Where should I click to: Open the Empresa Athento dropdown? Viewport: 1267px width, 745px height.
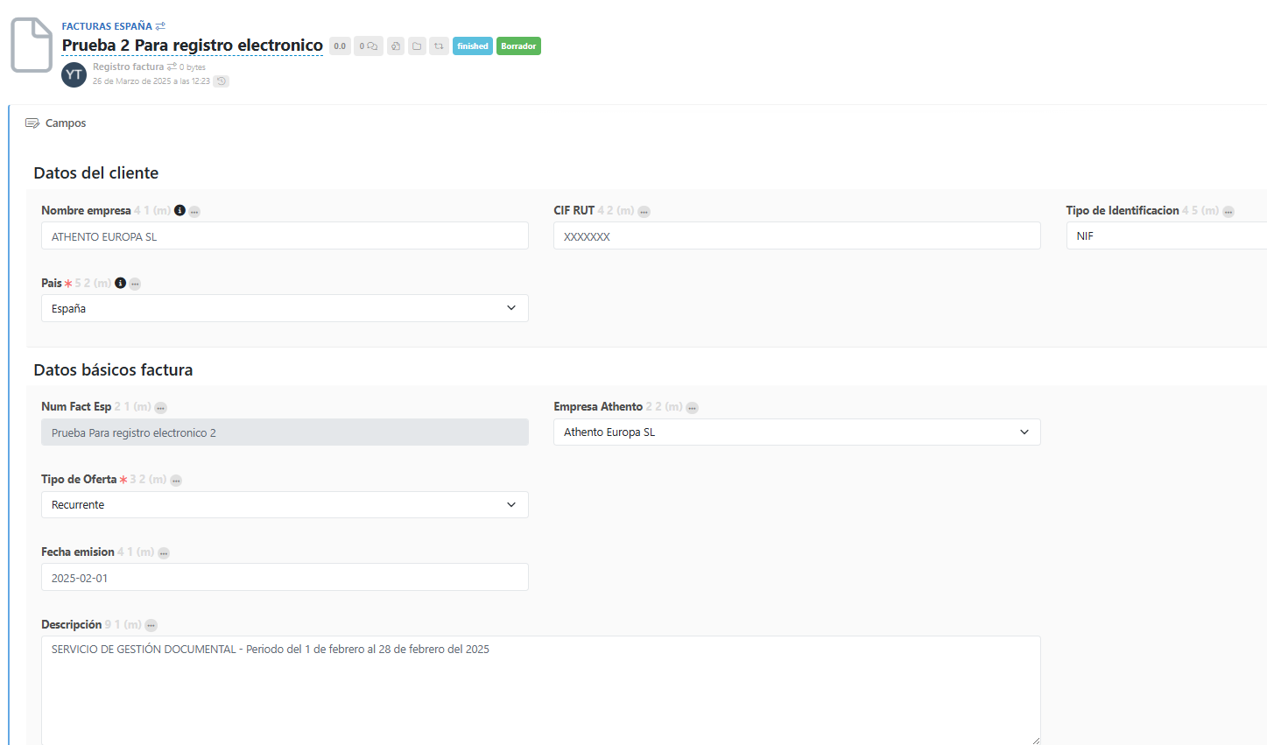(797, 432)
